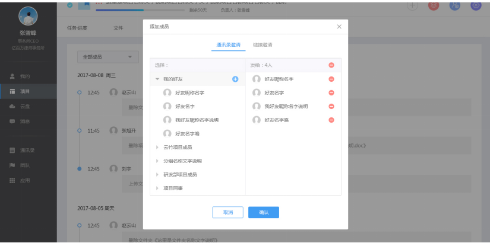This screenshot has height=243, width=490.
Task: Open 消息 in the sidebar
Action: click(28, 121)
